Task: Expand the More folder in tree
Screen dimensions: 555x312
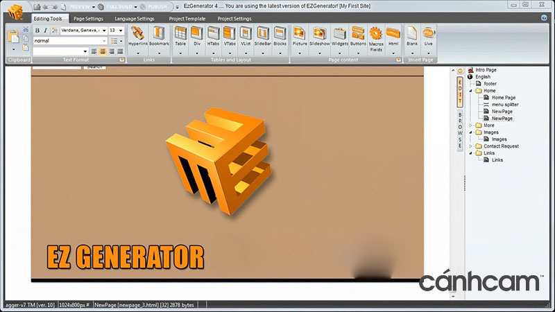Action: pyautogui.click(x=471, y=125)
